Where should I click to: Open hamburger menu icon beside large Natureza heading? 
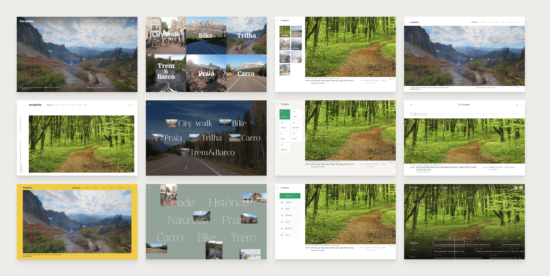pyautogui.click(x=411, y=105)
